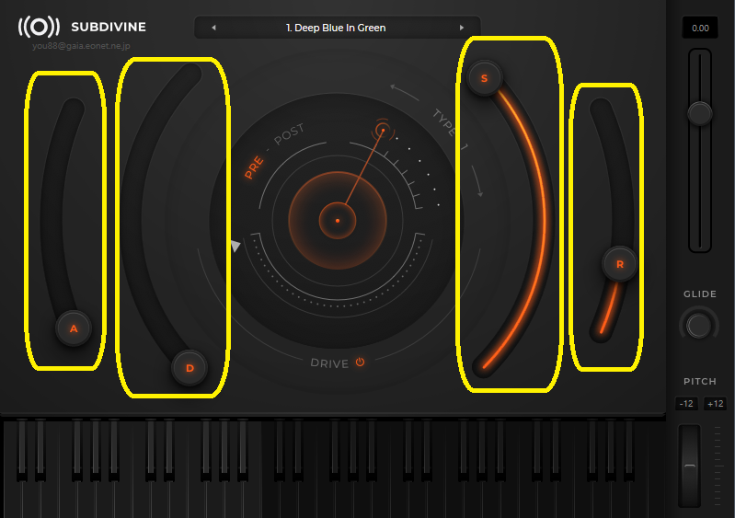Click the Sustain (S) envelope handle
The width and height of the screenshot is (735, 518).
coord(484,78)
